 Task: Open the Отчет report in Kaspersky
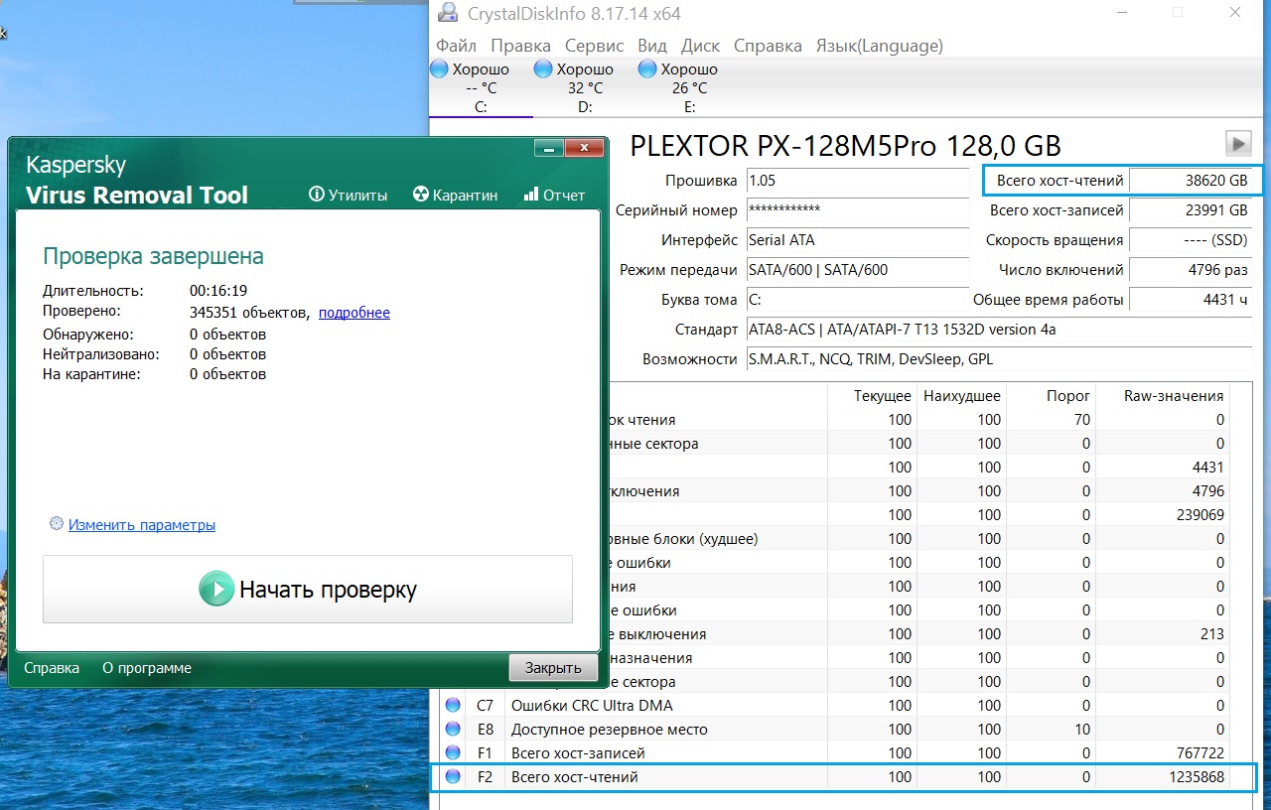click(554, 195)
